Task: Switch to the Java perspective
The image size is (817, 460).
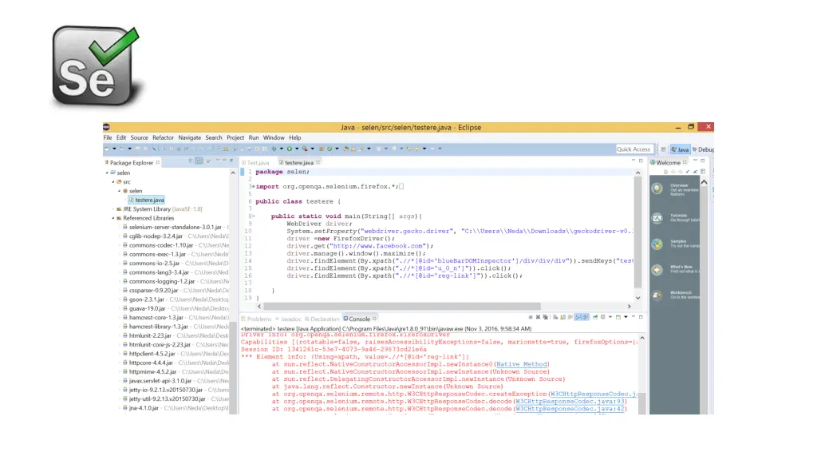Action: click(680, 149)
